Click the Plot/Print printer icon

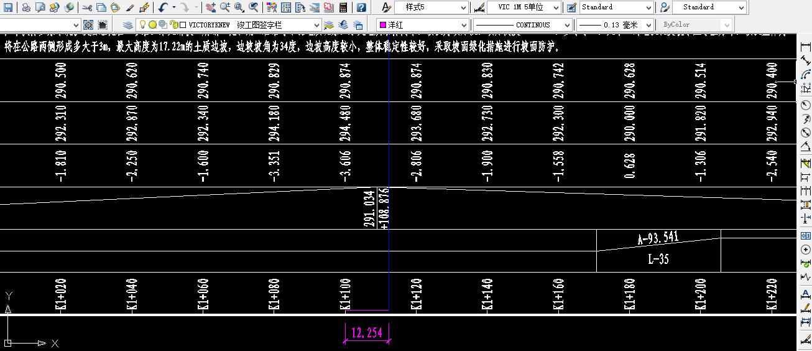coord(26,7)
